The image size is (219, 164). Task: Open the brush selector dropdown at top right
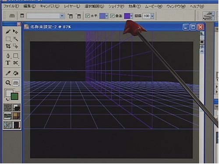coord(213,16)
